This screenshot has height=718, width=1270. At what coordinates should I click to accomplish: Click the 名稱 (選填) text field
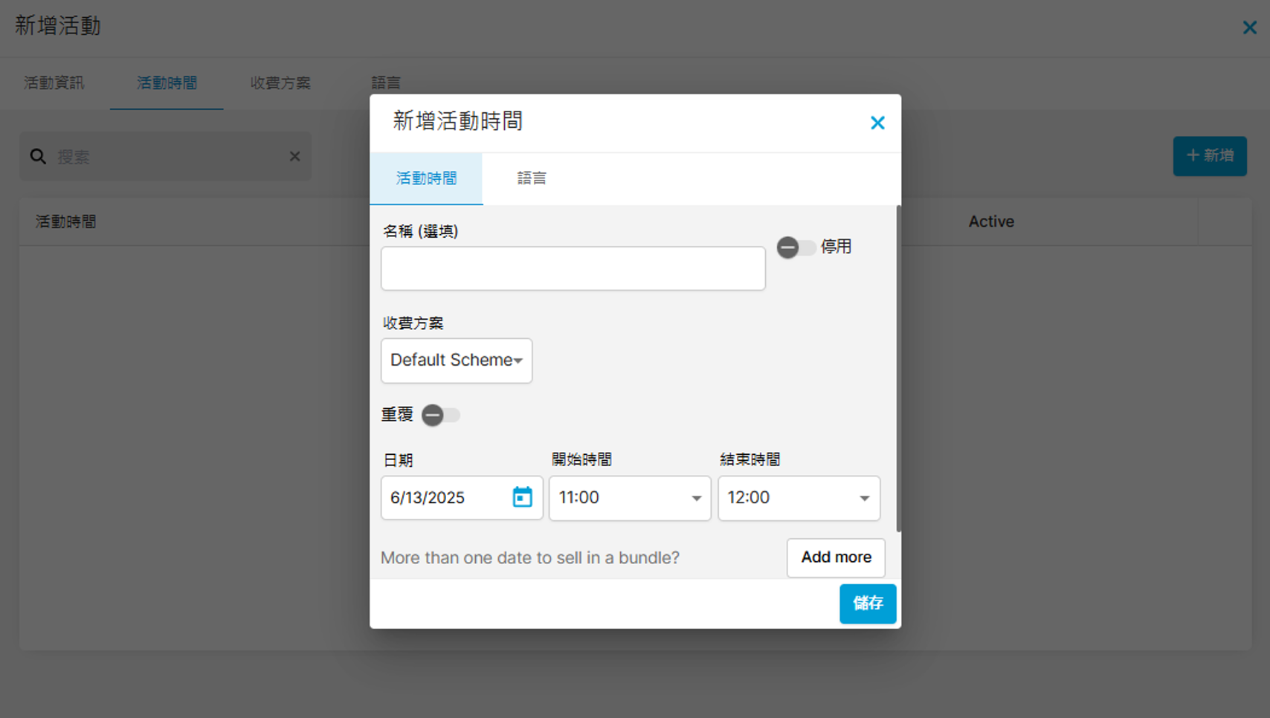pyautogui.click(x=573, y=268)
